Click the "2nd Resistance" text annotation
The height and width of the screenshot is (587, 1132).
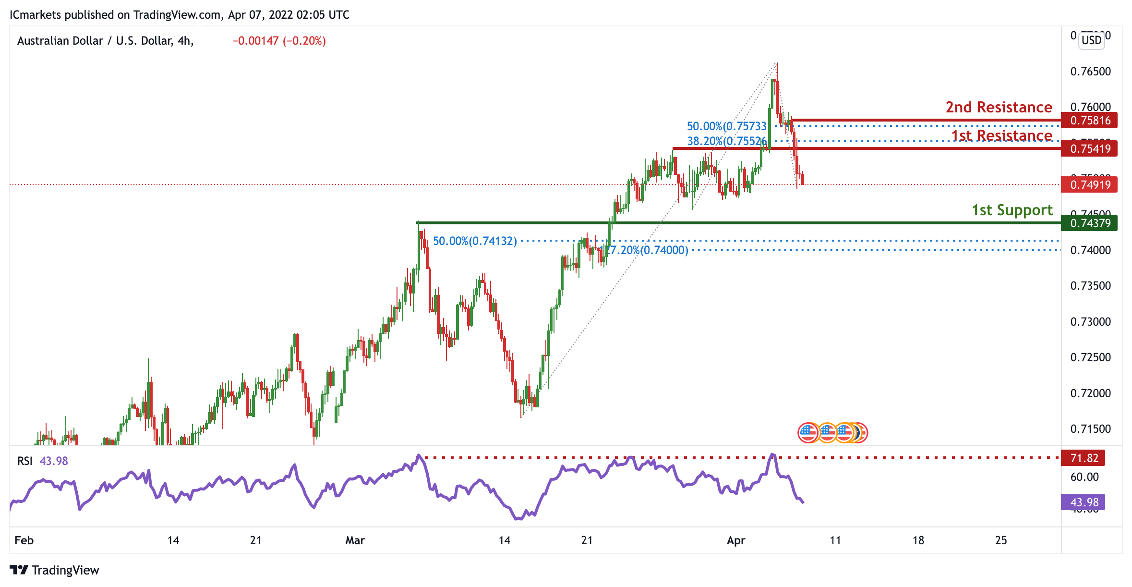click(x=999, y=107)
